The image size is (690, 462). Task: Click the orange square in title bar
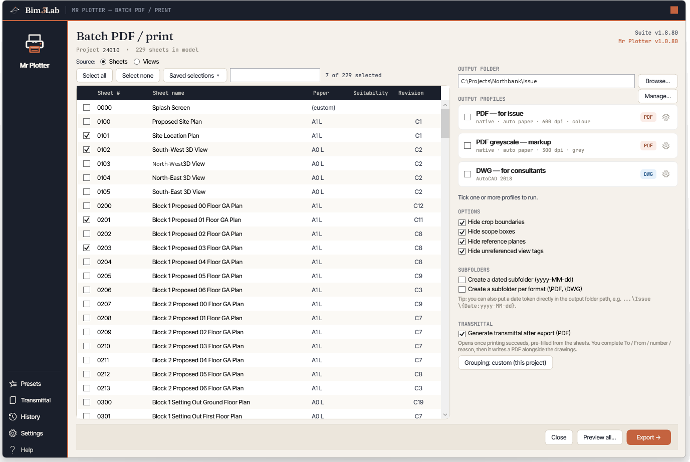click(x=674, y=10)
